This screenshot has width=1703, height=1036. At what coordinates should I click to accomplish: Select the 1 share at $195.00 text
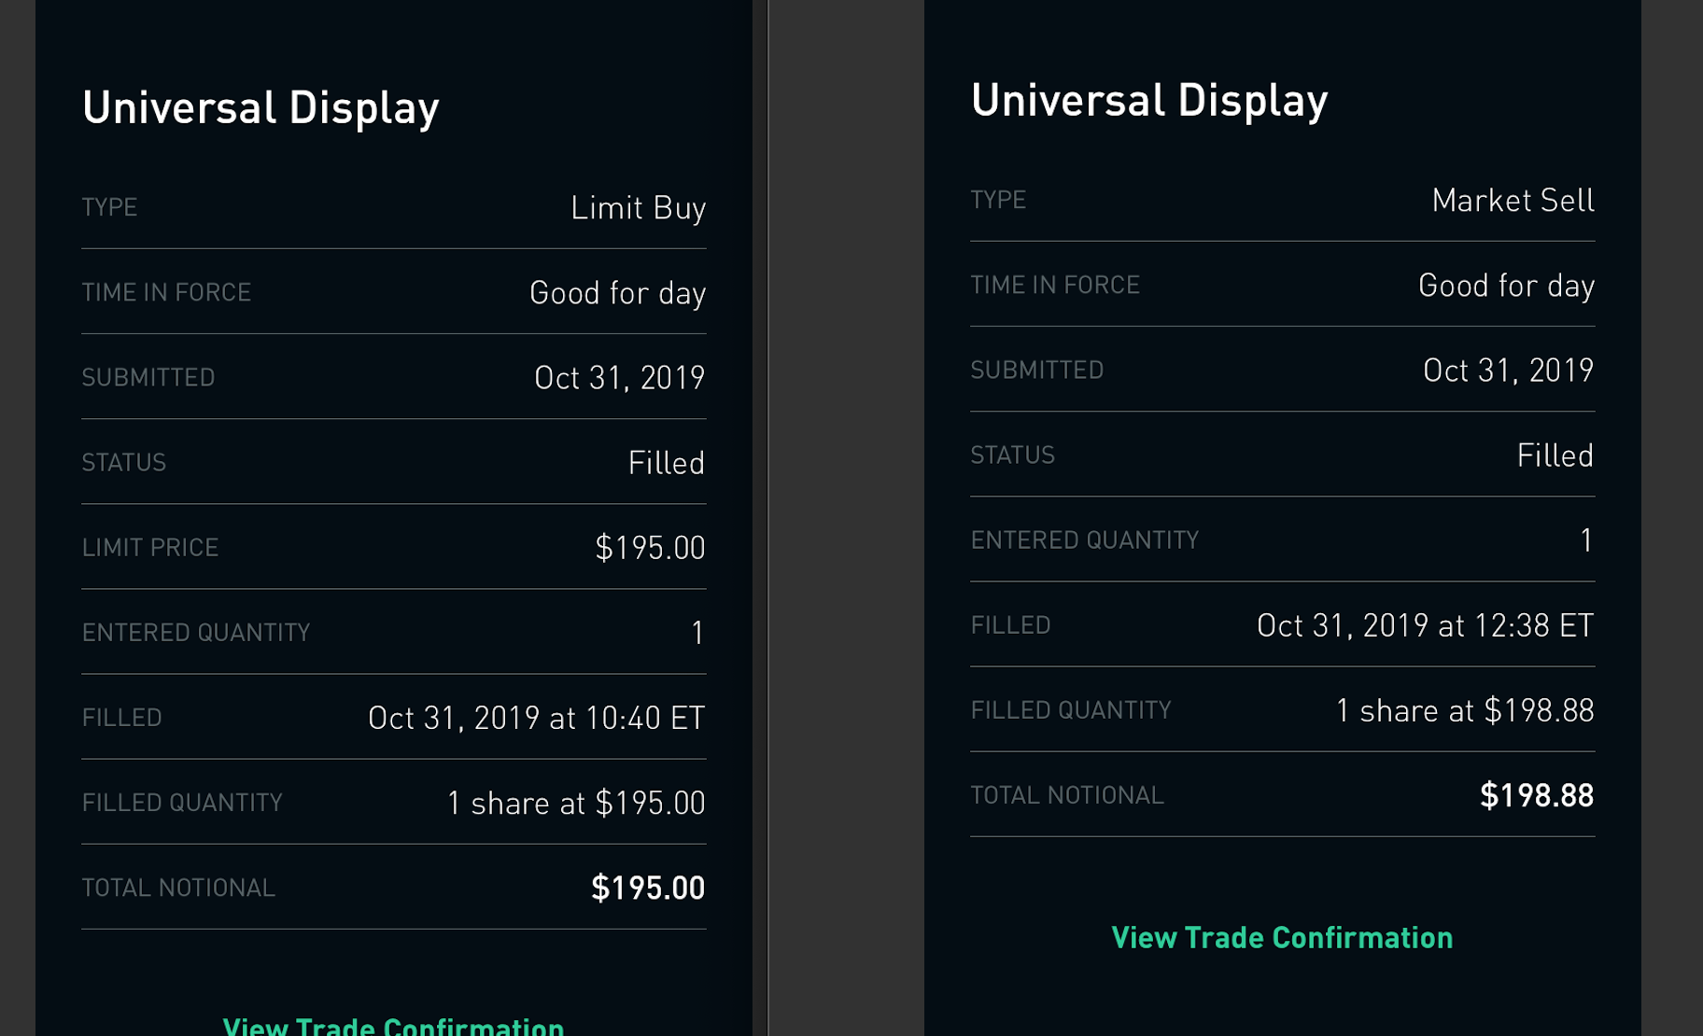[x=576, y=803]
